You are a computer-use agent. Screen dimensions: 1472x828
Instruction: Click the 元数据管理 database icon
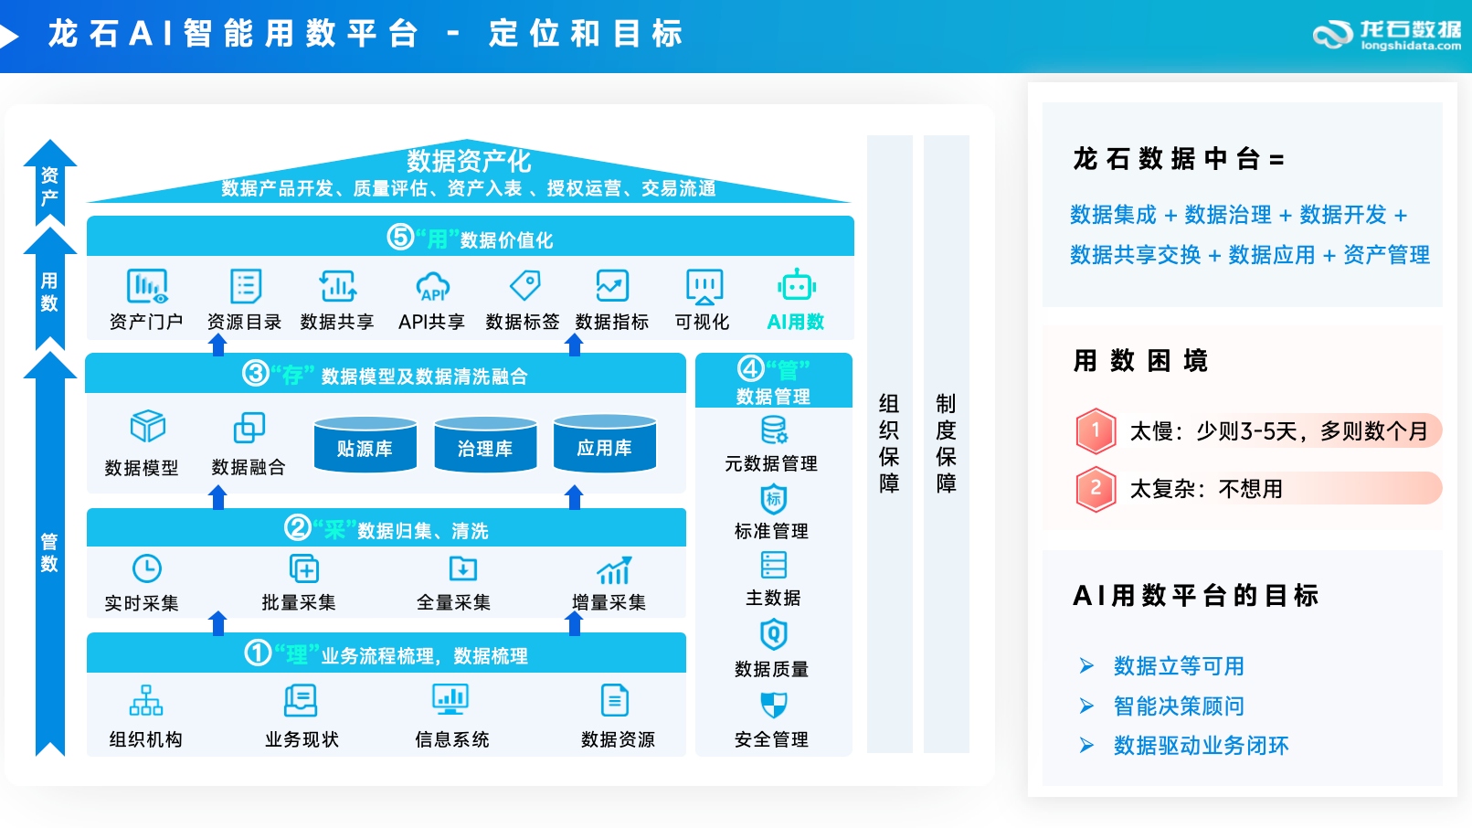[774, 430]
